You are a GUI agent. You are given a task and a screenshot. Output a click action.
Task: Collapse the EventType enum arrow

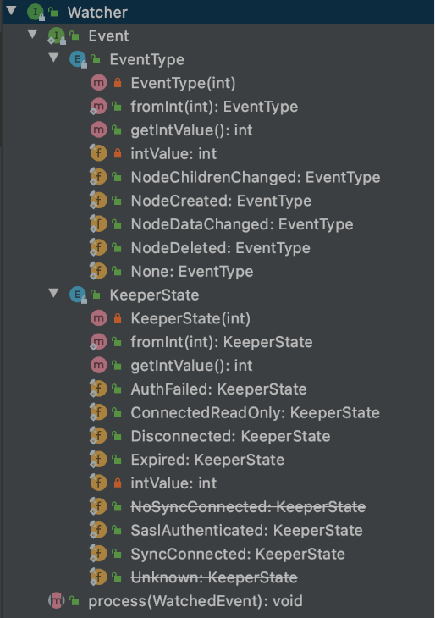pyautogui.click(x=53, y=58)
